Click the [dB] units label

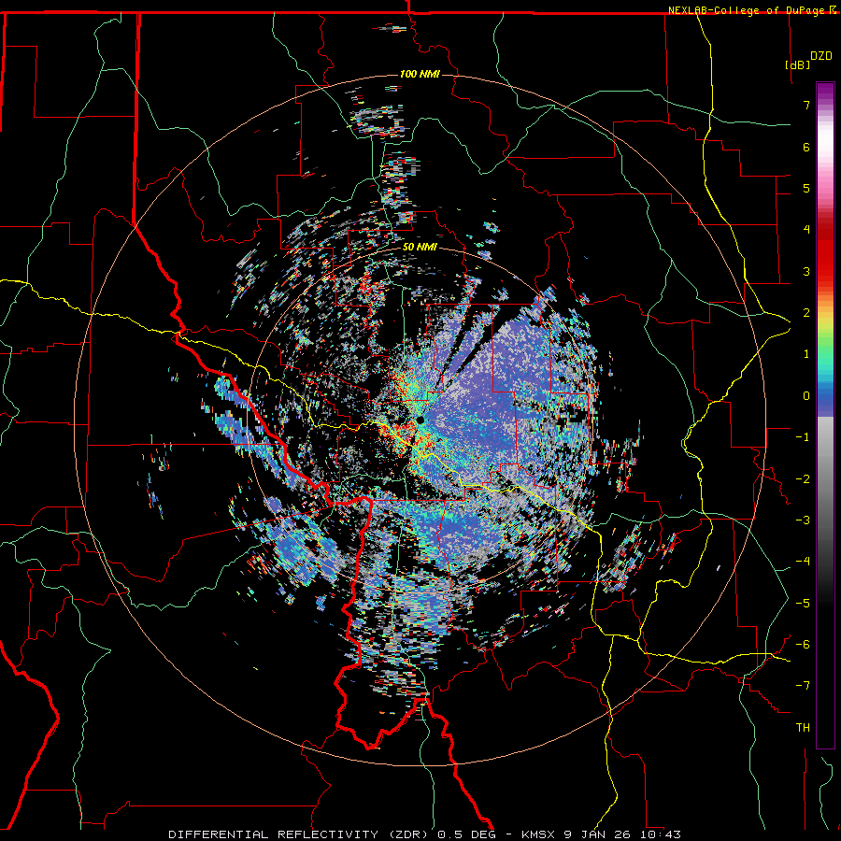[797, 64]
